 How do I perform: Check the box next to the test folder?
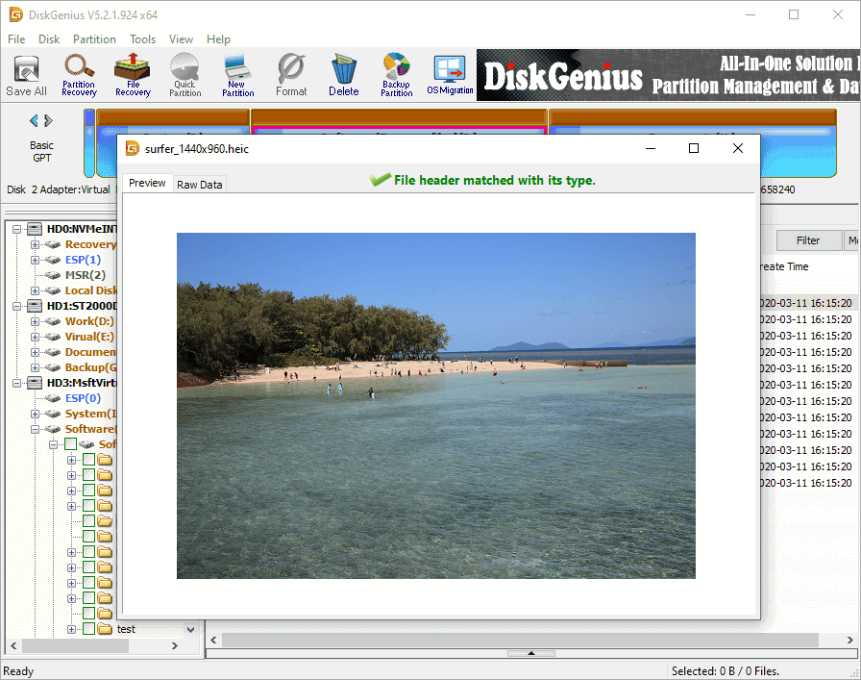click(89, 629)
